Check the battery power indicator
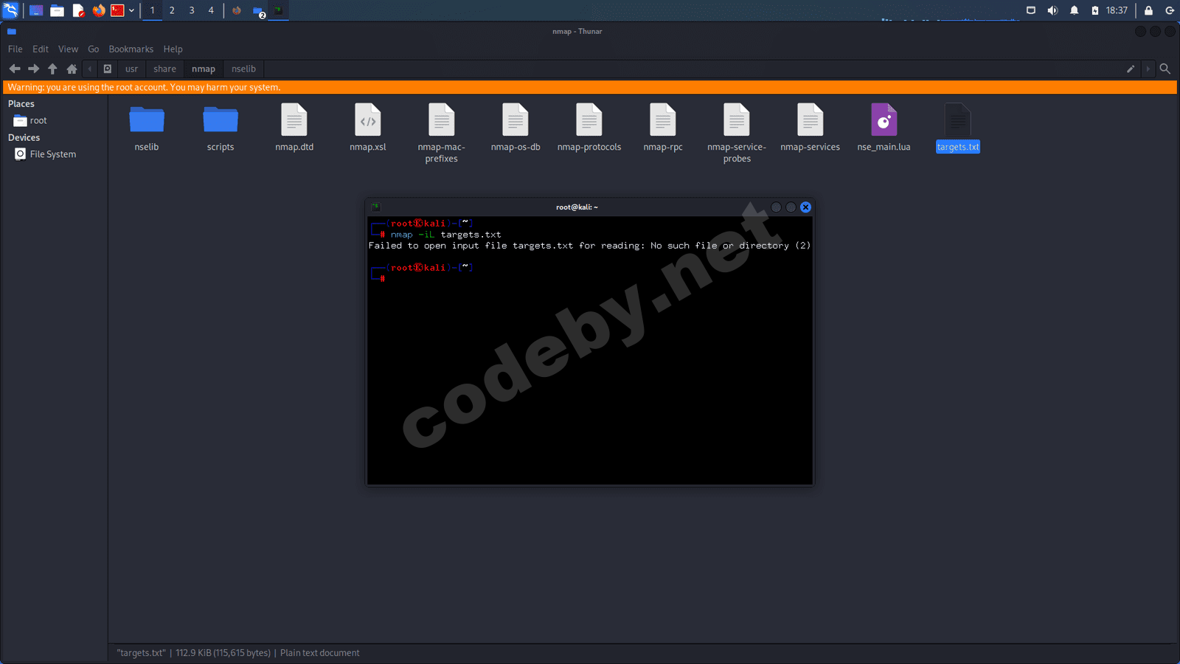 click(1095, 10)
